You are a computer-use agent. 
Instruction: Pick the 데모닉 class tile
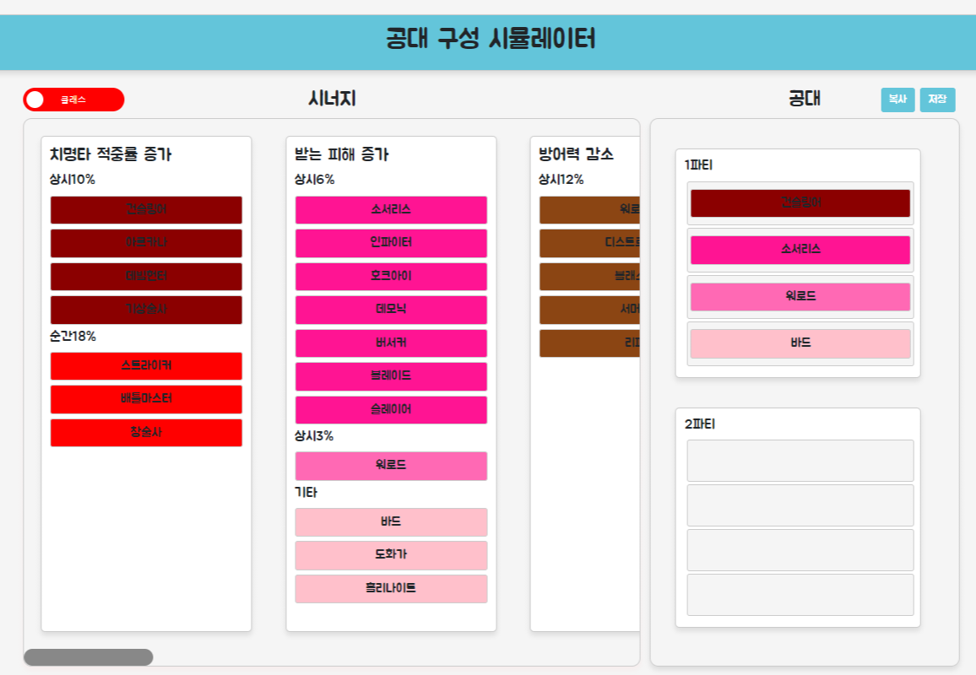click(391, 310)
